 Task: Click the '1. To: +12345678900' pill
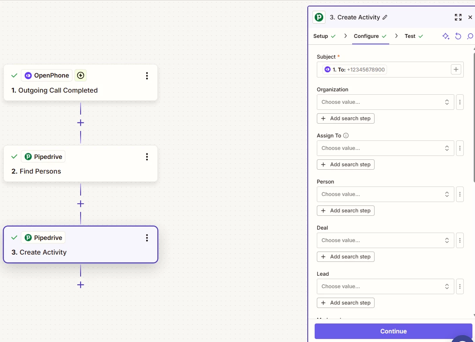point(355,70)
